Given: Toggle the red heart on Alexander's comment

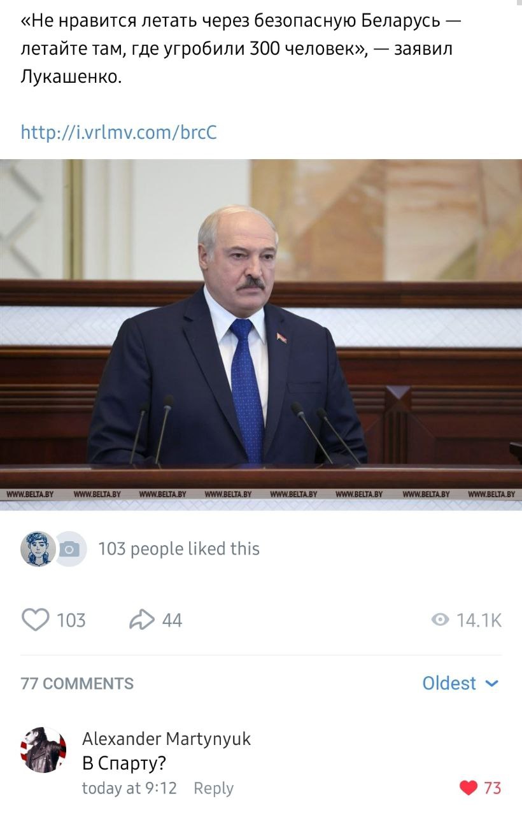Looking at the screenshot, I should tap(469, 788).
